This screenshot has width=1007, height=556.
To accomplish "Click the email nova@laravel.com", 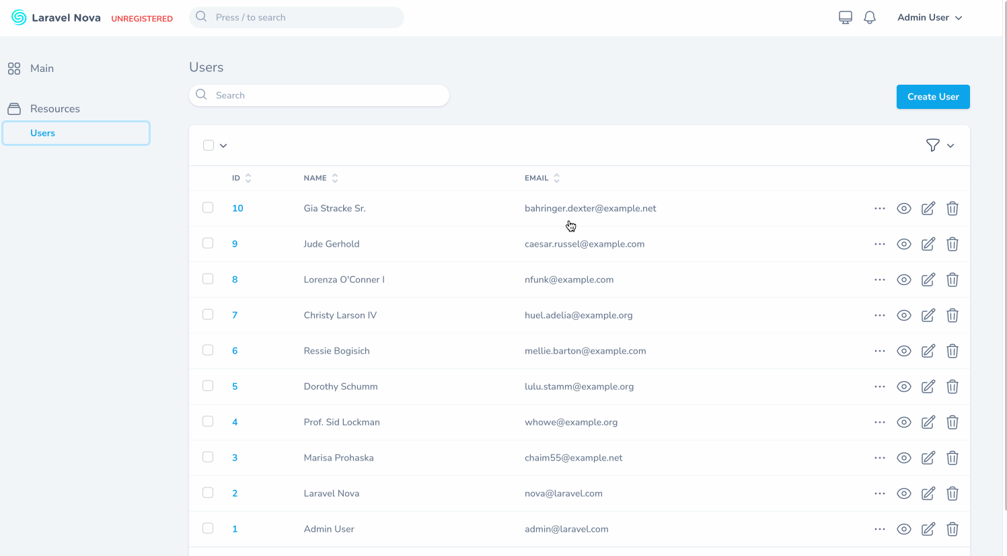I will 564,493.
